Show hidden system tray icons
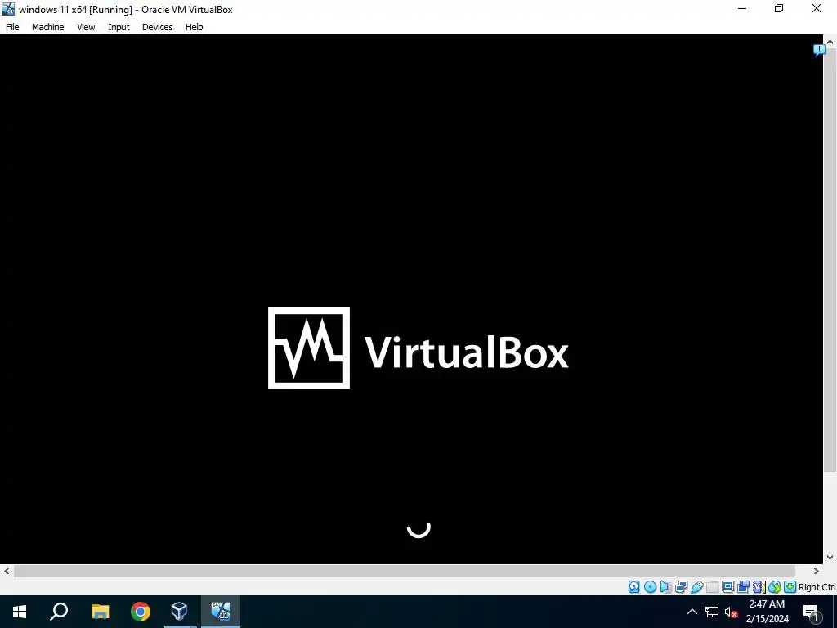 coord(692,612)
